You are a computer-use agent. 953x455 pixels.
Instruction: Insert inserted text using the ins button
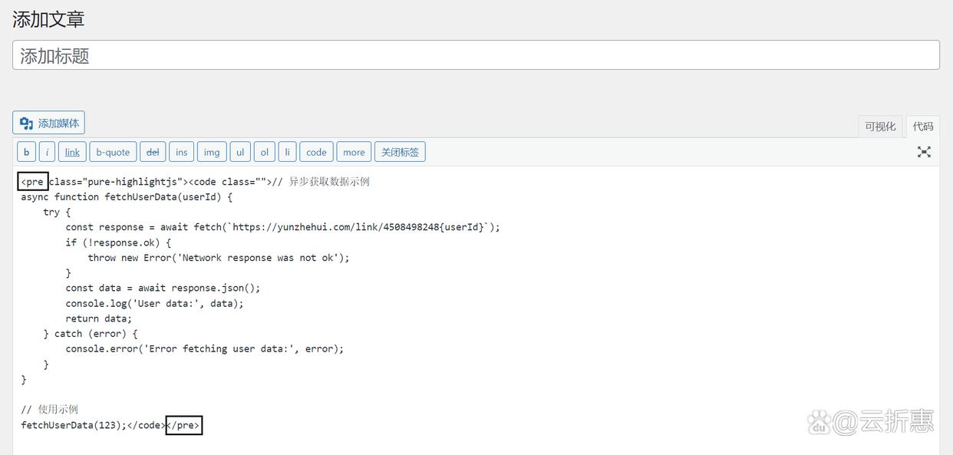click(181, 151)
